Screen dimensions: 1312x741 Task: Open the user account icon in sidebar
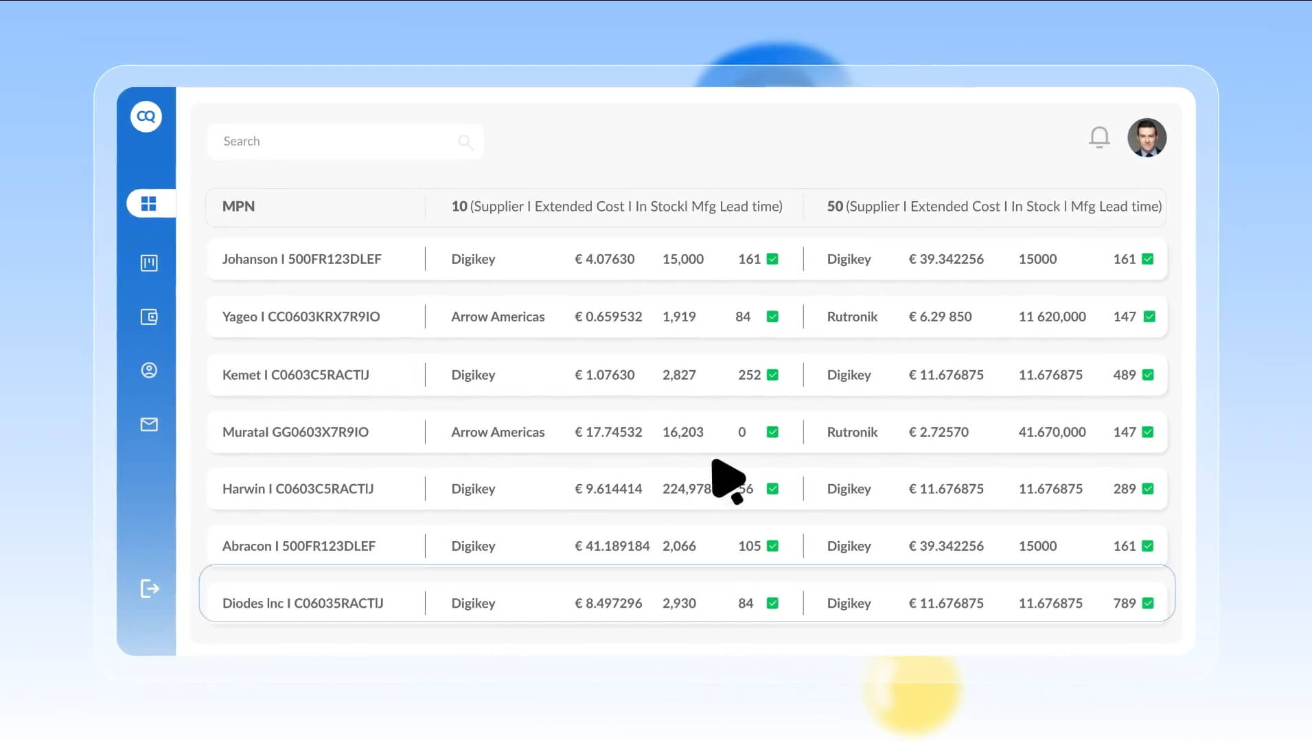148,370
